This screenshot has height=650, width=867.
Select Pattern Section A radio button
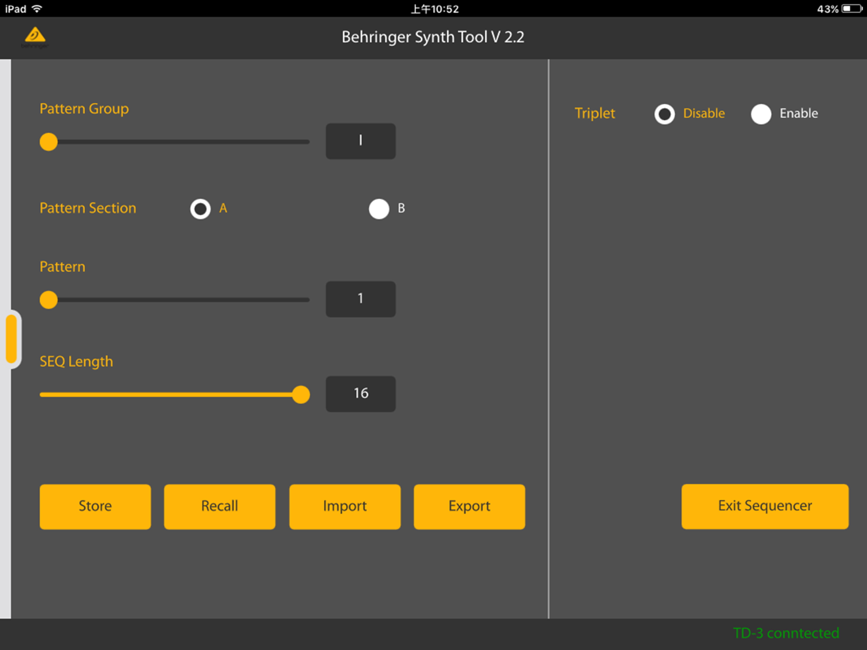click(x=200, y=209)
